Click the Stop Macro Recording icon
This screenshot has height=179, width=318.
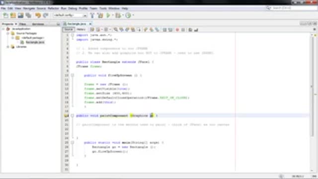[x=183, y=30]
